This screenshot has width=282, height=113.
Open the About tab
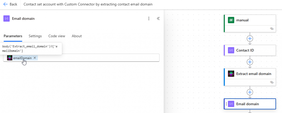pos(77,36)
